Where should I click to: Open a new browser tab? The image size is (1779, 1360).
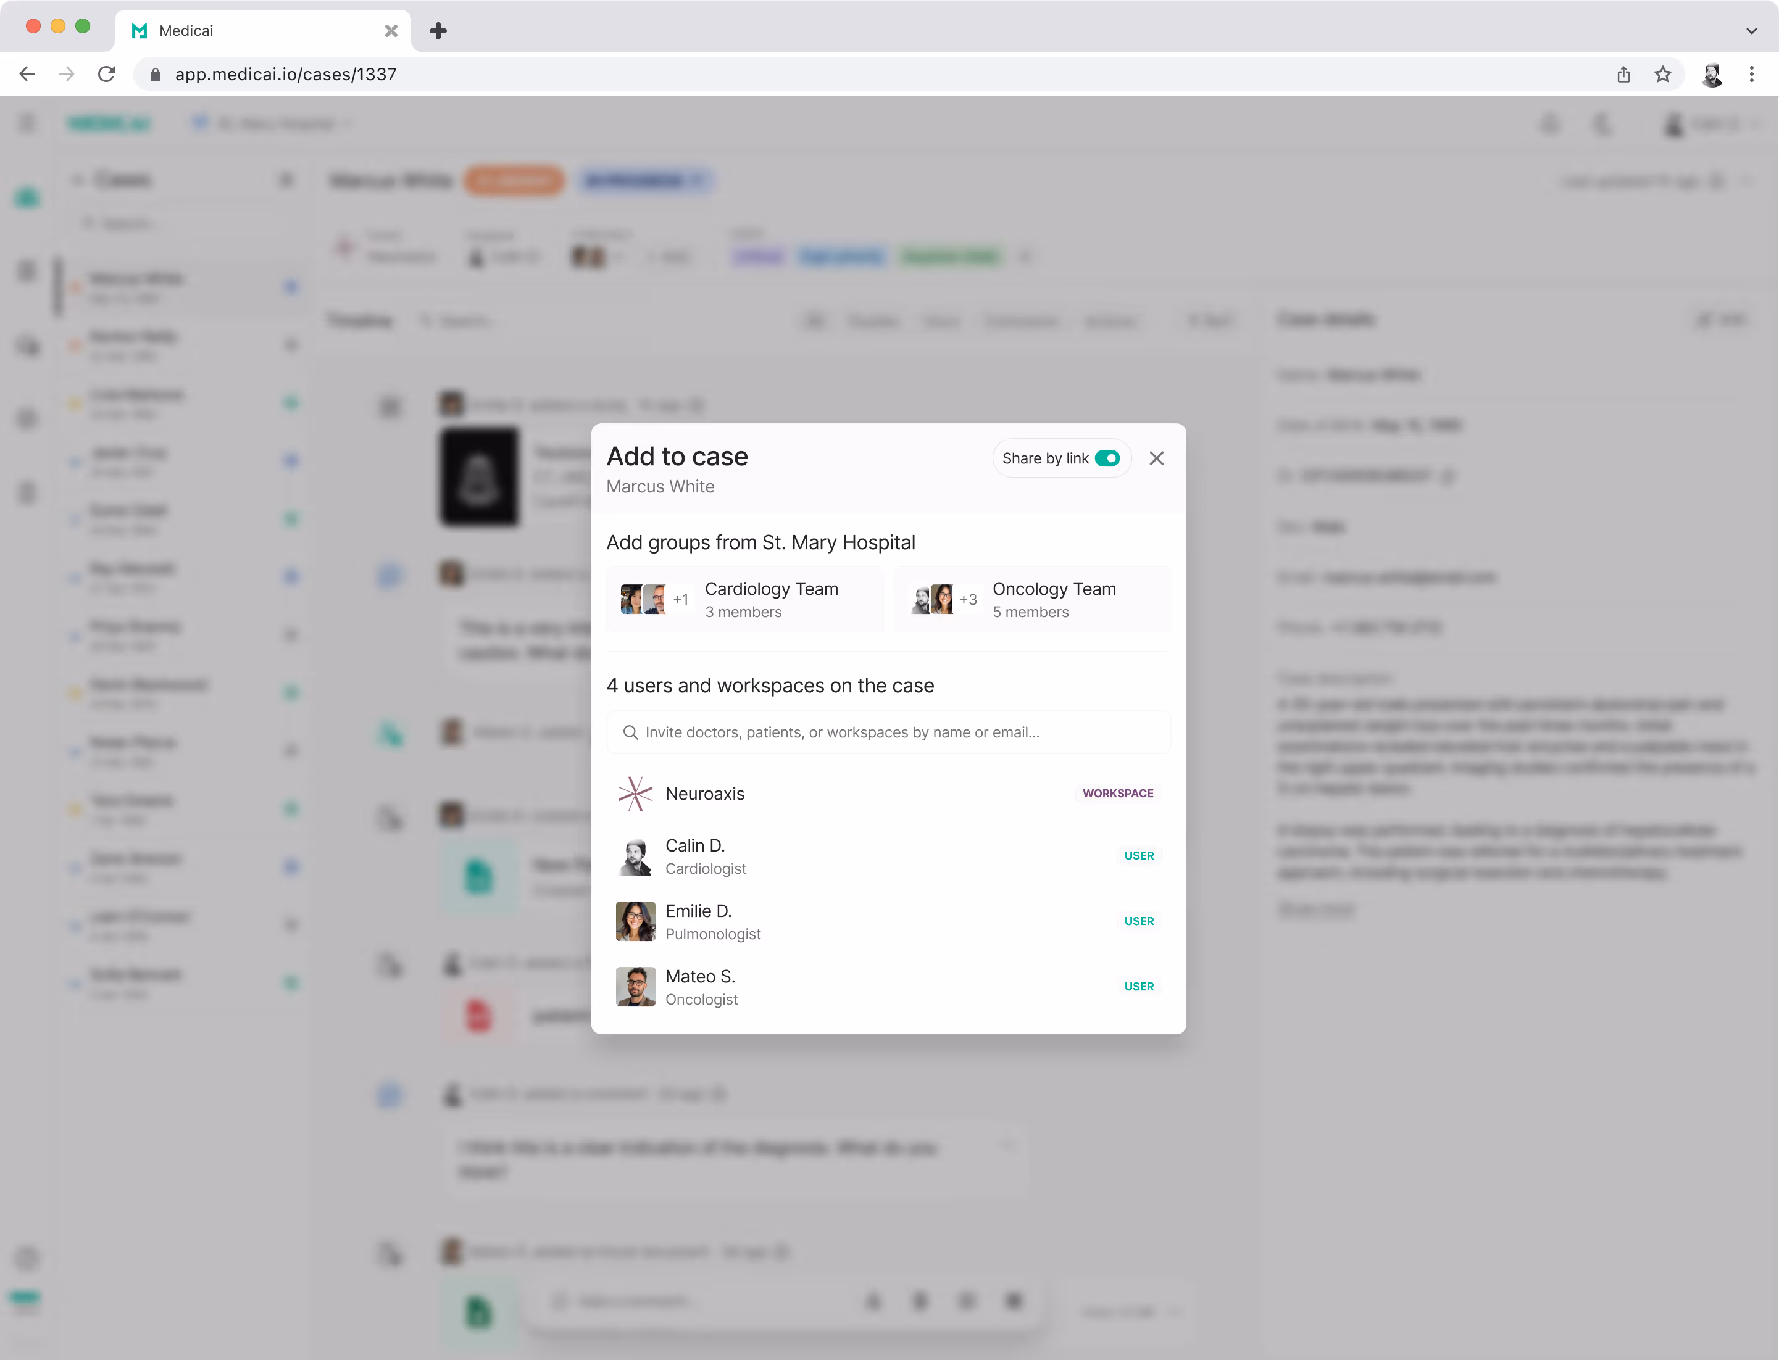click(x=438, y=31)
